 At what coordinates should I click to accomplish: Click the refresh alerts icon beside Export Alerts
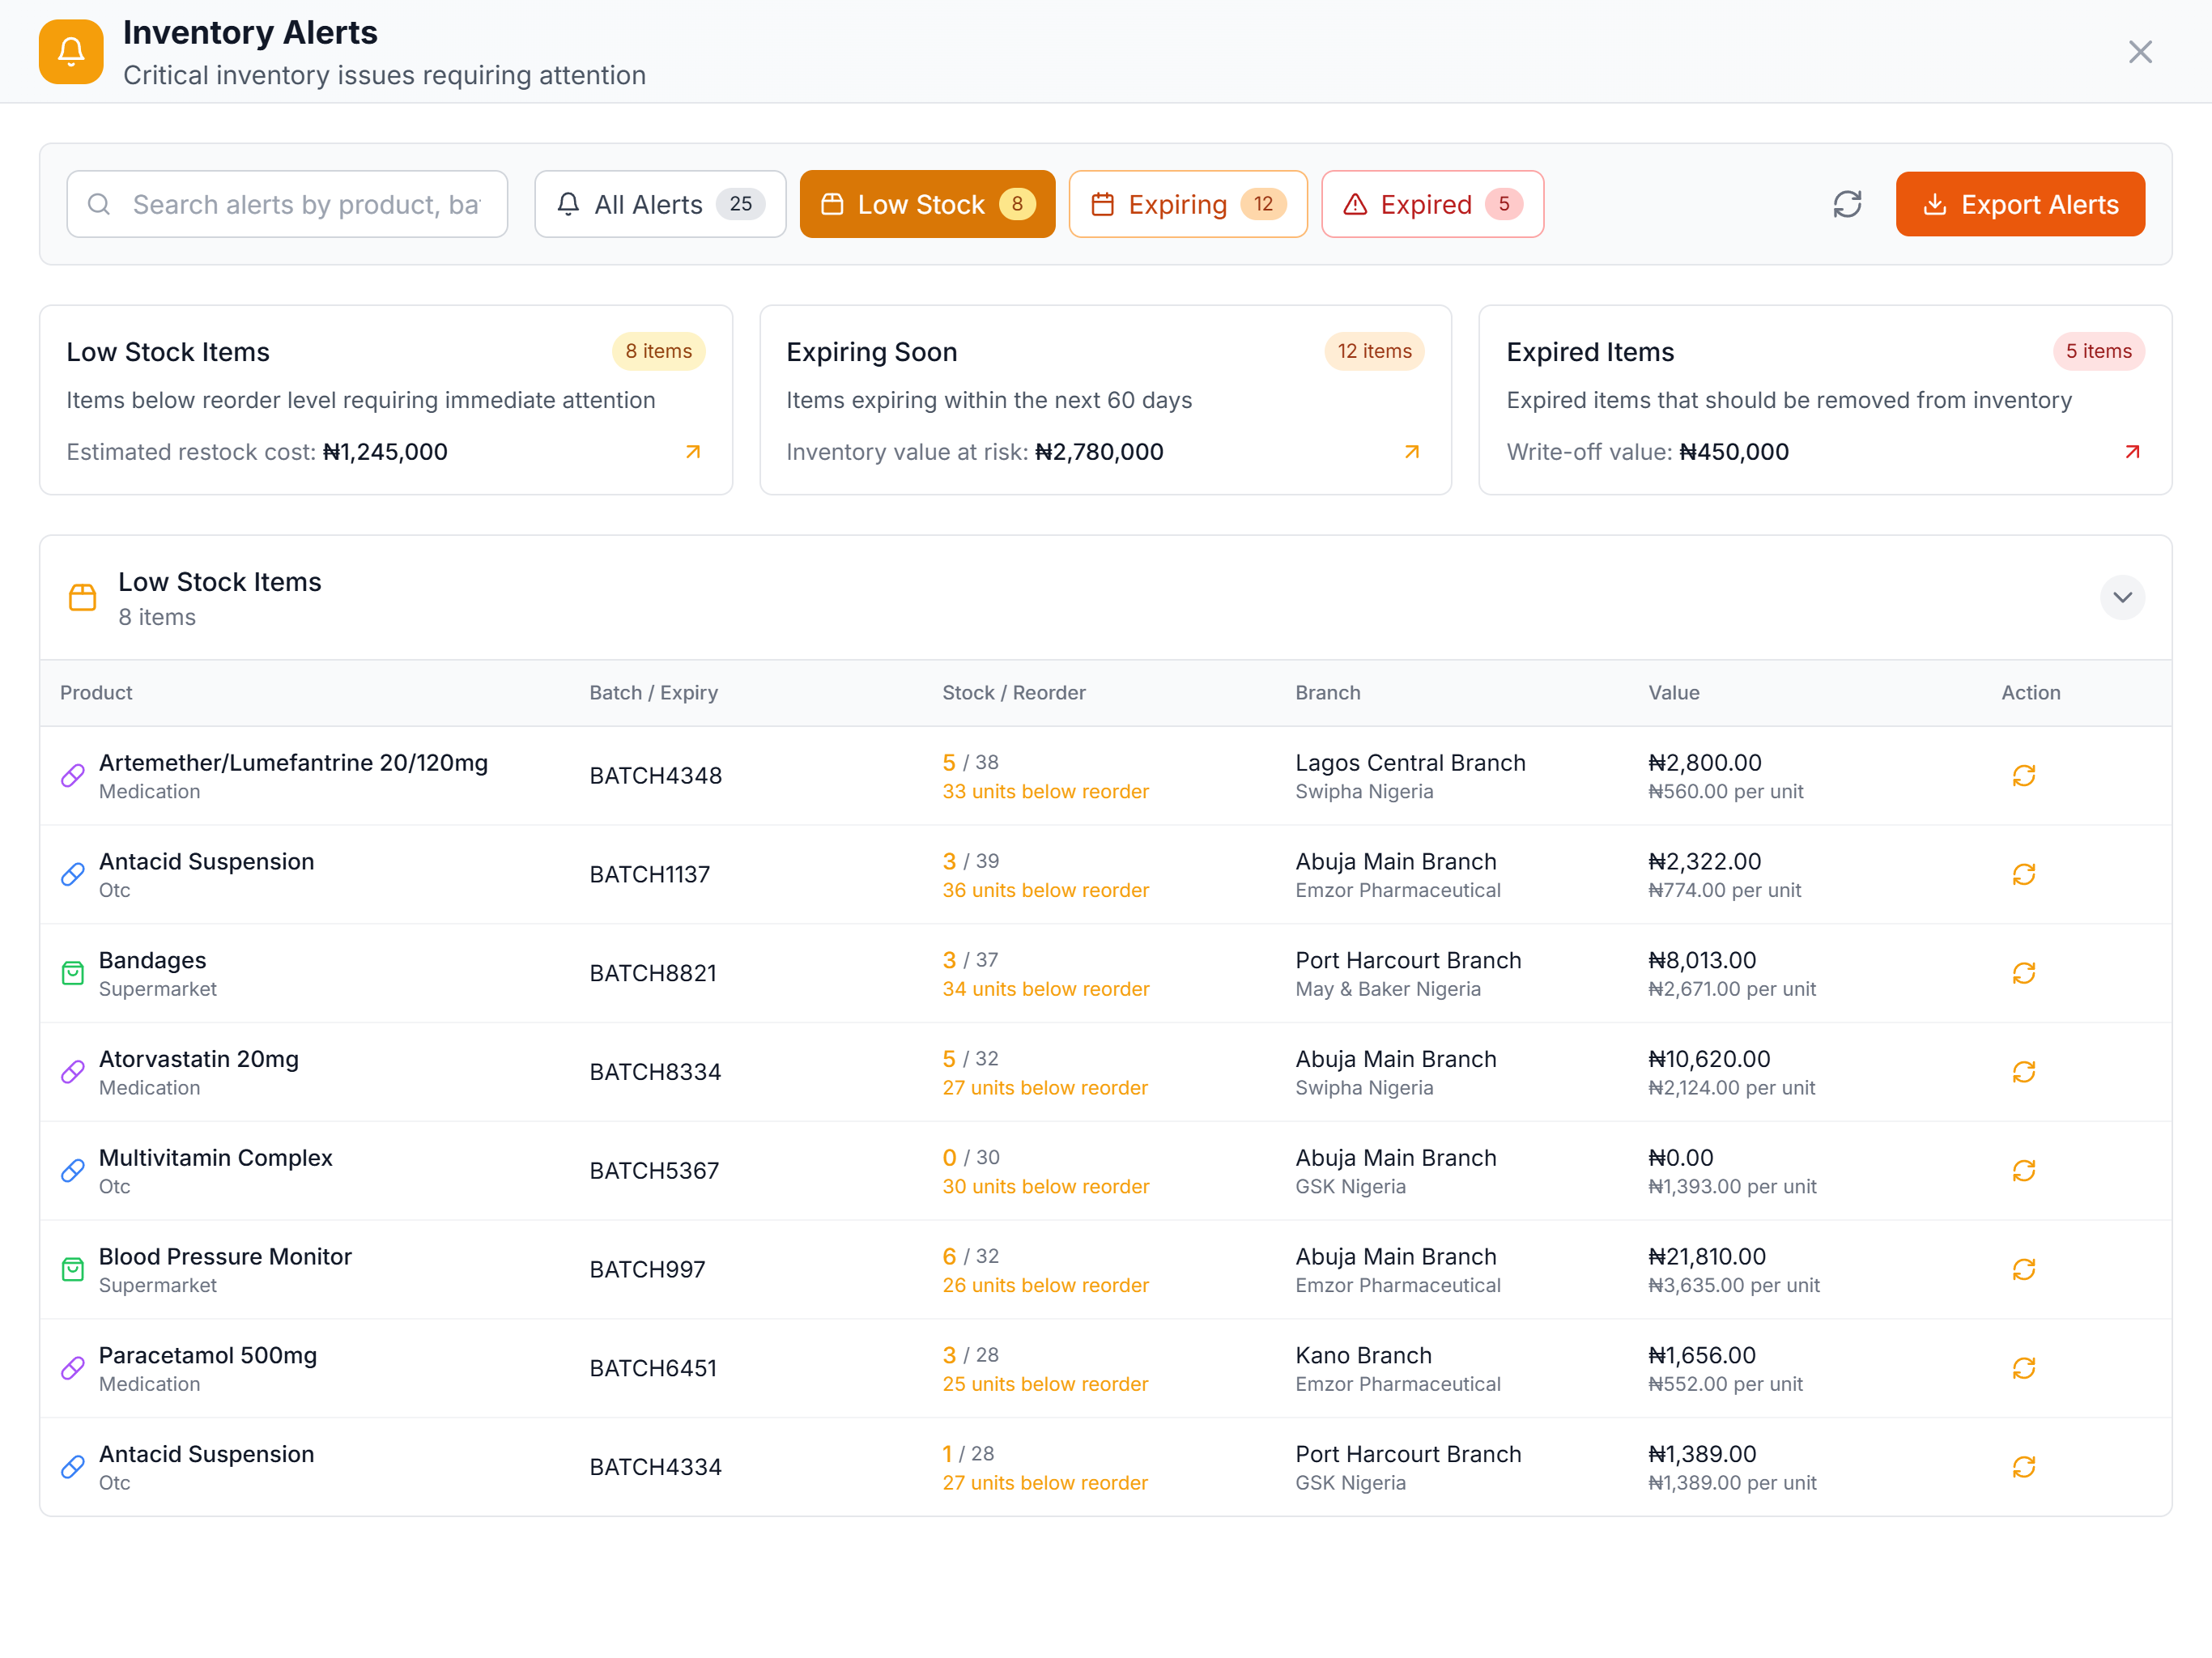point(1846,204)
